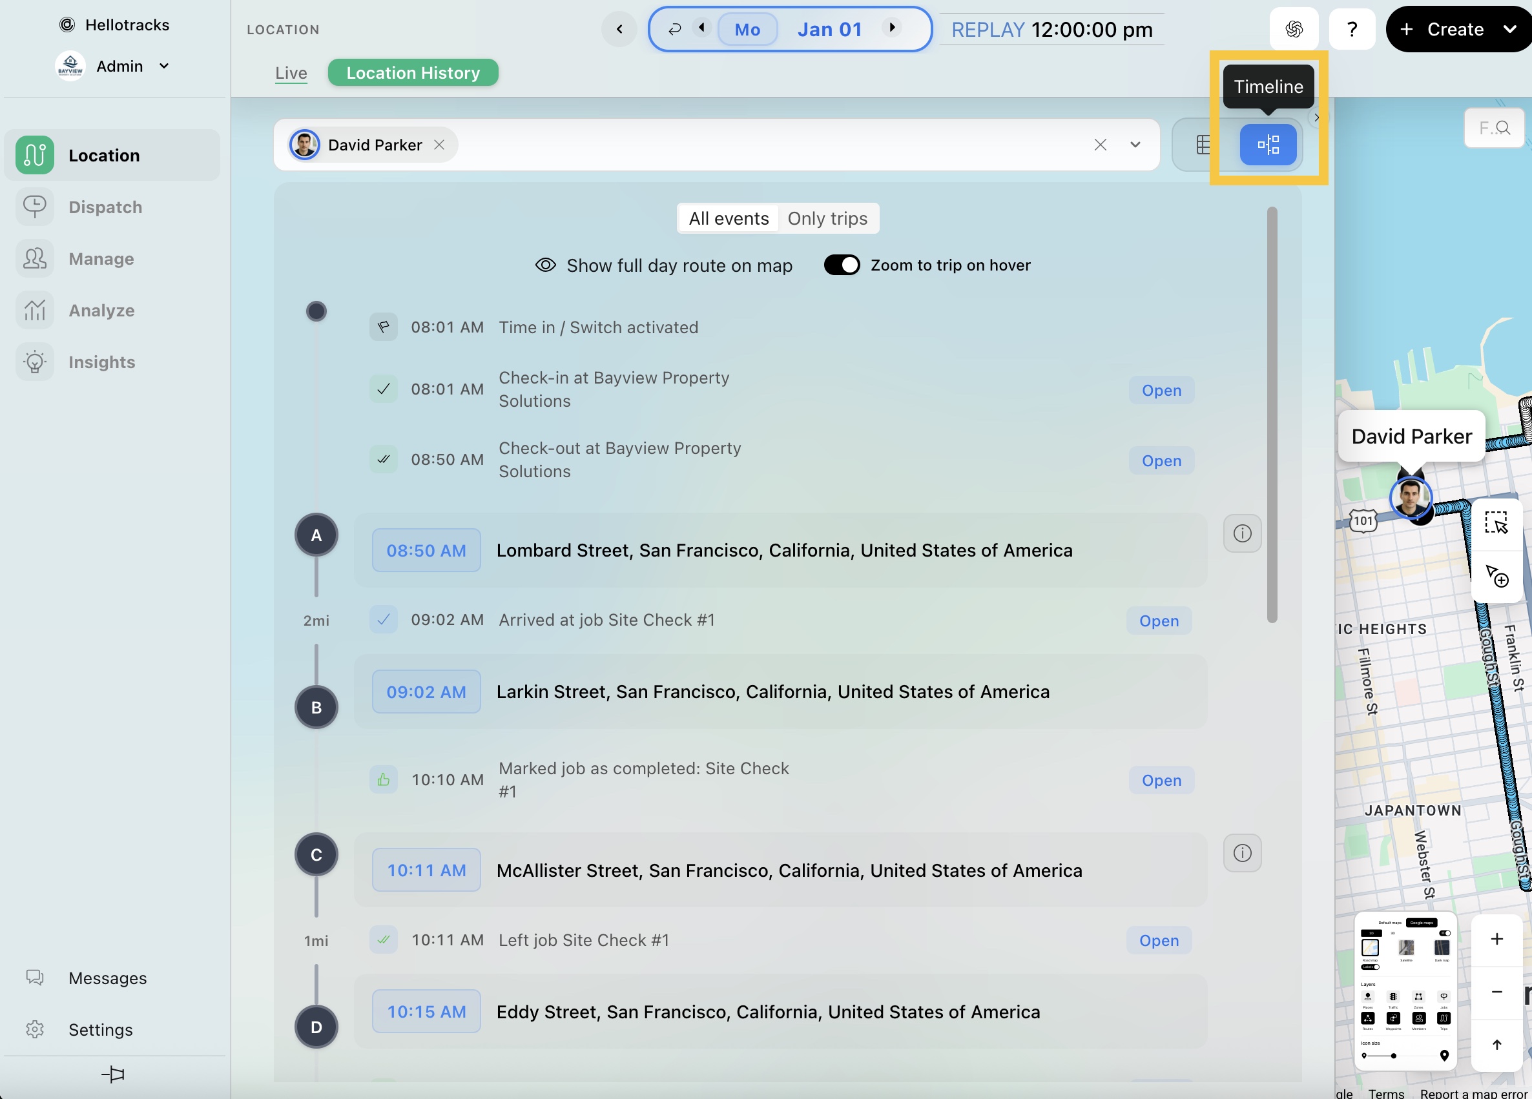Switch to the Live tab
This screenshot has height=1099, width=1532.
291,72
